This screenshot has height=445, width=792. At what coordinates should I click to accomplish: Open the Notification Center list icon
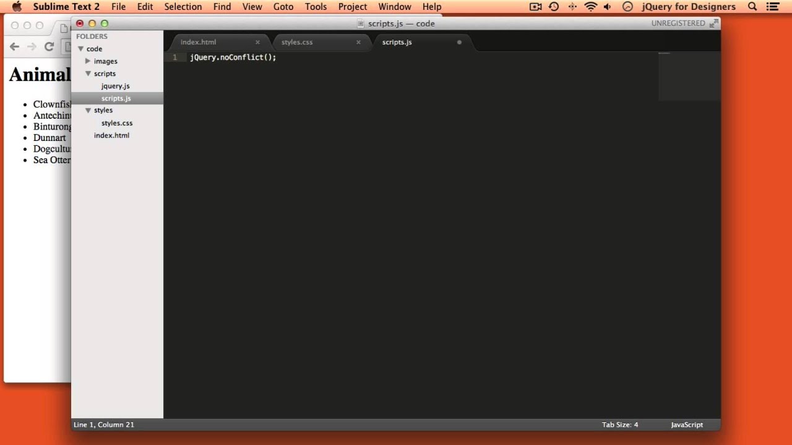click(772, 7)
